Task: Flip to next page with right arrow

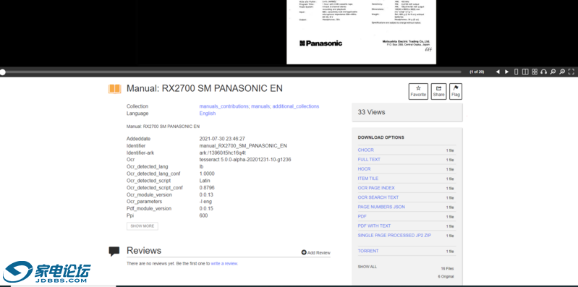Action: [x=507, y=72]
